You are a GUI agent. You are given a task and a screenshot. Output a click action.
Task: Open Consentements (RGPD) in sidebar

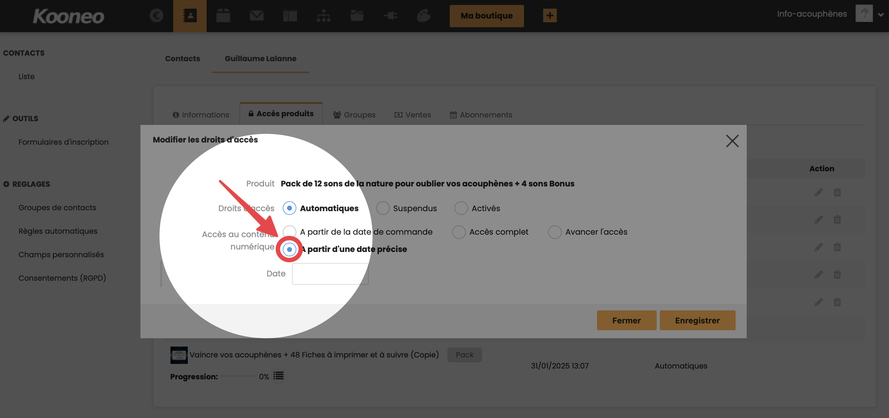pos(62,278)
